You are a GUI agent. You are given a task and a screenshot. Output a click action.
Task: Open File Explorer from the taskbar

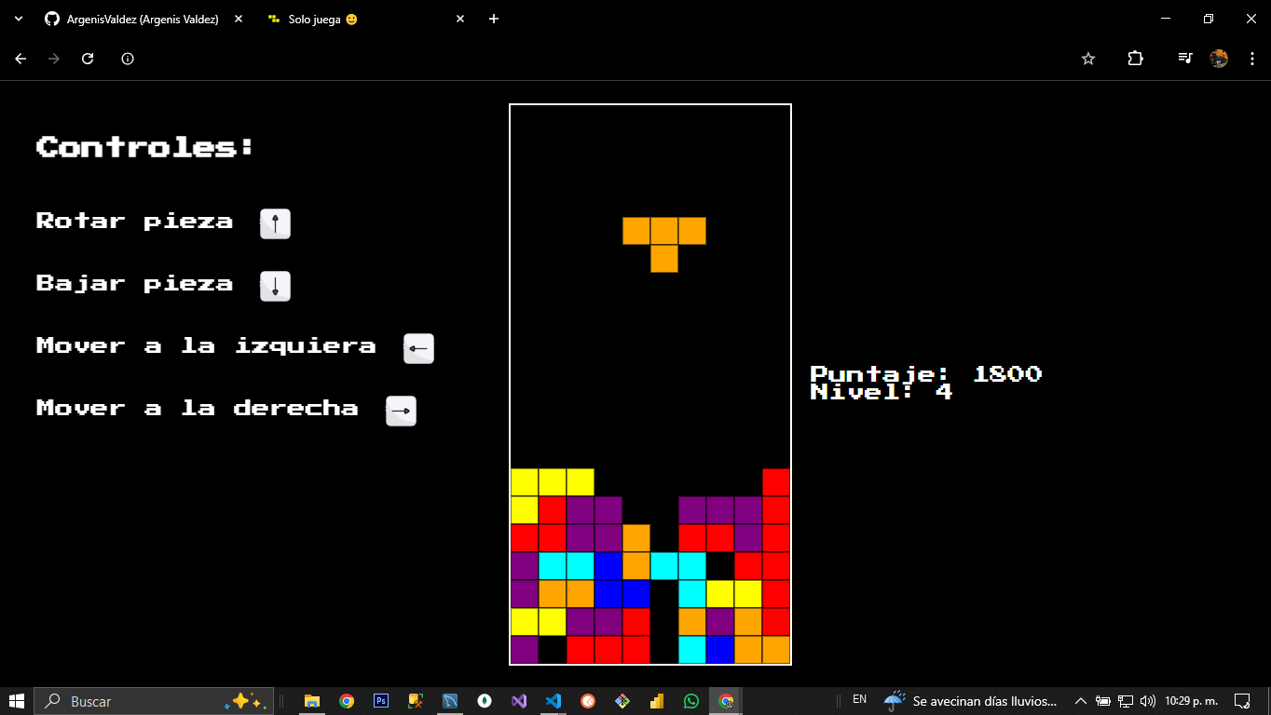click(x=312, y=701)
